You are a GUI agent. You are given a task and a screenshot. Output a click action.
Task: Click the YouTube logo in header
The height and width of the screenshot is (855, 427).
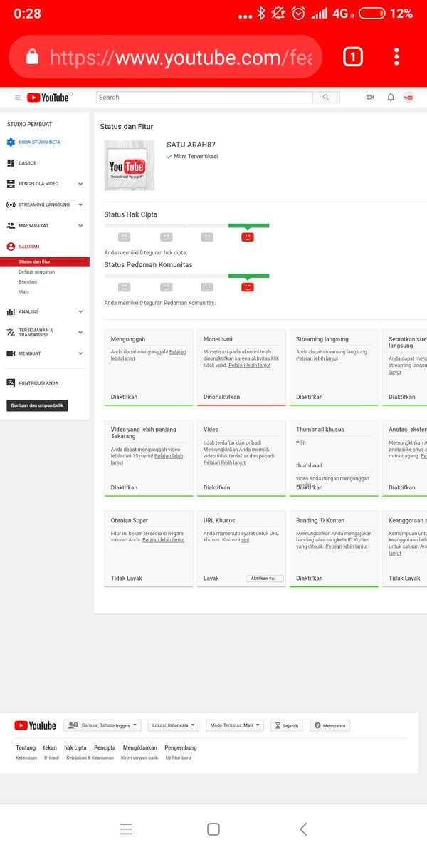pos(48,98)
